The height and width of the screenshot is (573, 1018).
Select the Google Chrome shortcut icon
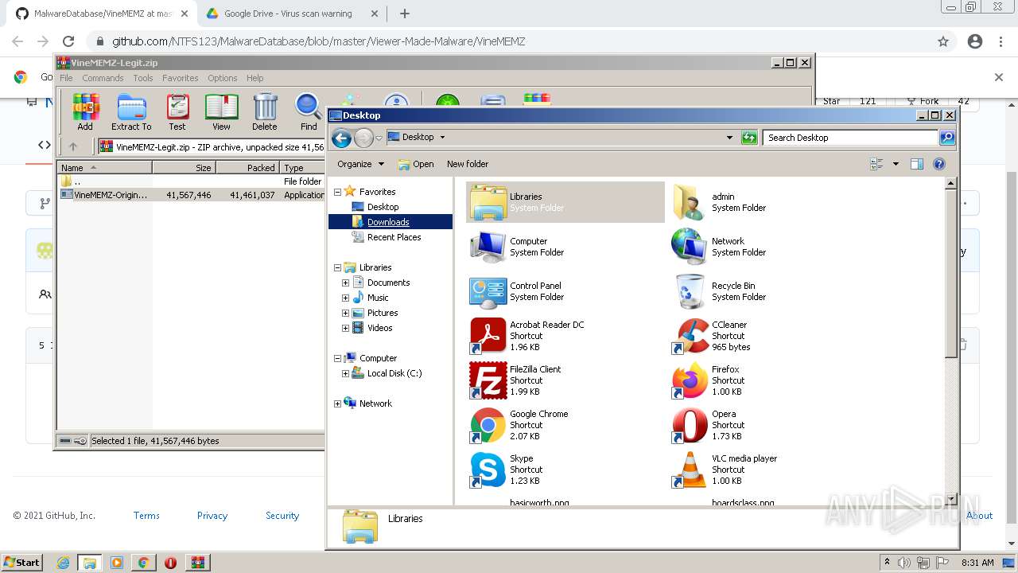(x=488, y=425)
